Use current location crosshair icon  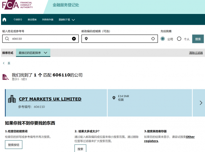153,39
